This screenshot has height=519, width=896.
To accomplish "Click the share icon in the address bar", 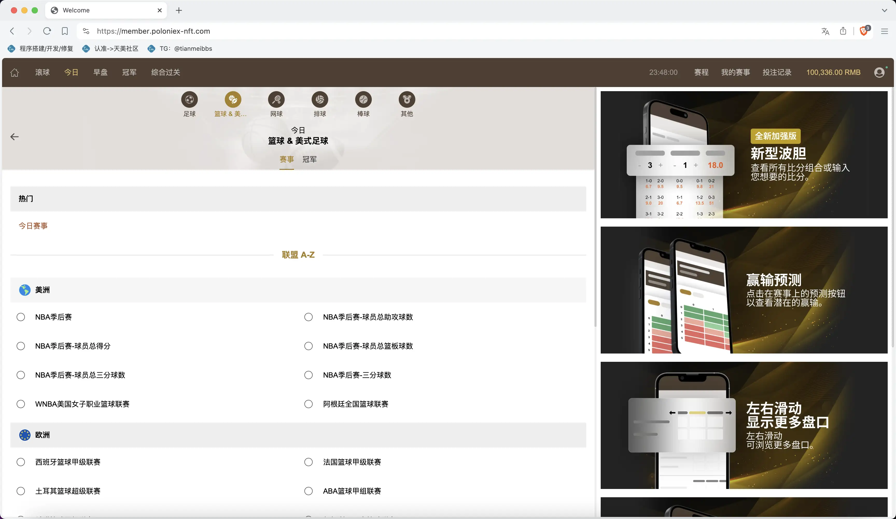I will (x=843, y=31).
